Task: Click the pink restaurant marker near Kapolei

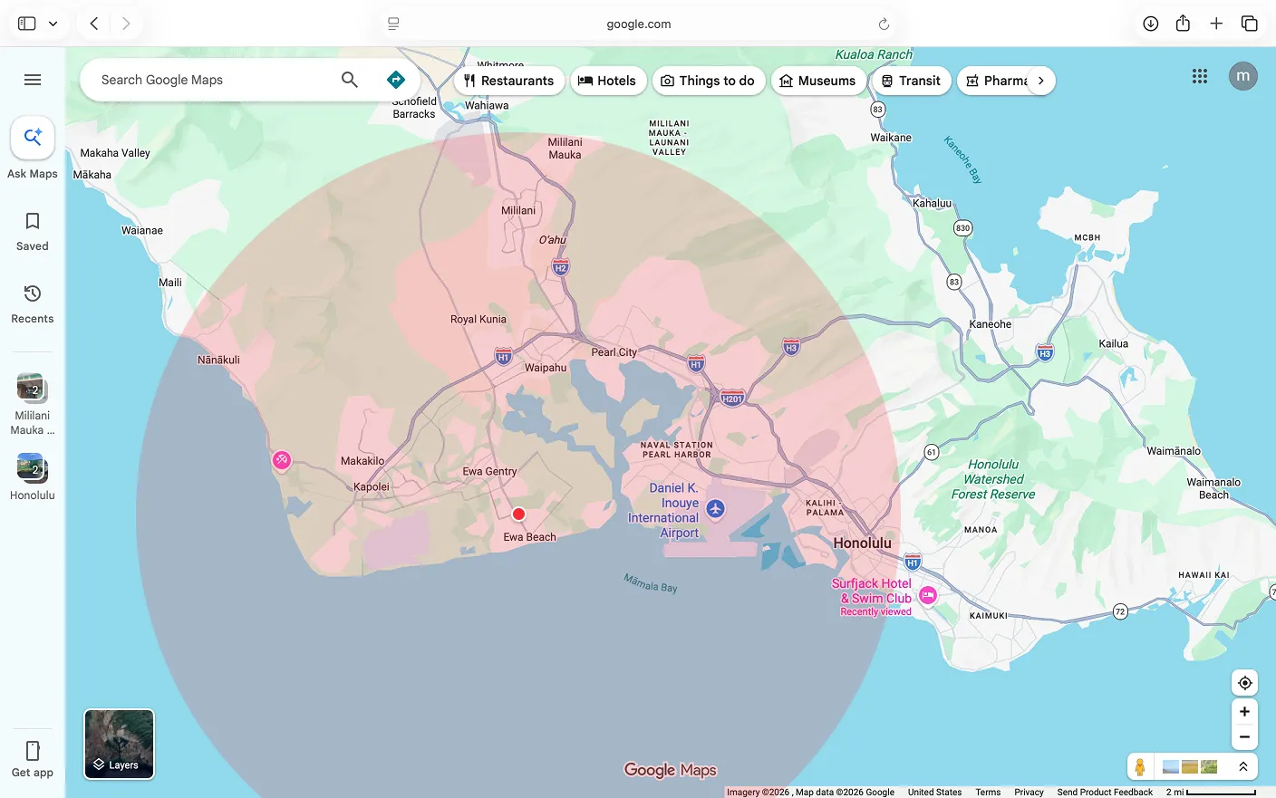Action: click(x=282, y=461)
